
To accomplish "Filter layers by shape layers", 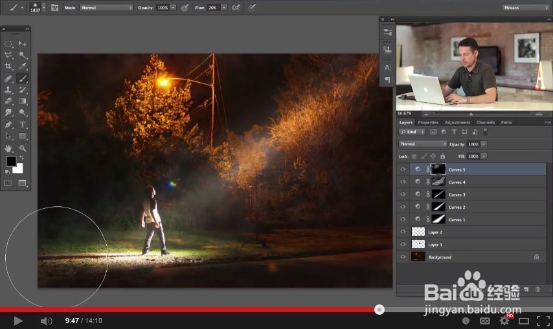I will (464, 132).
